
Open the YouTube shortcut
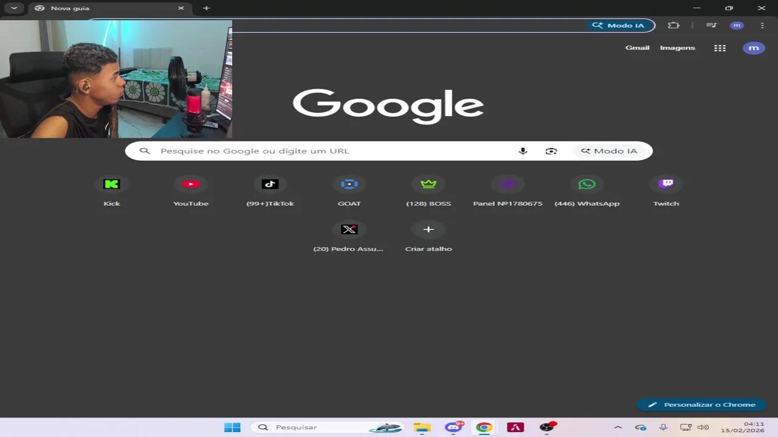(191, 183)
